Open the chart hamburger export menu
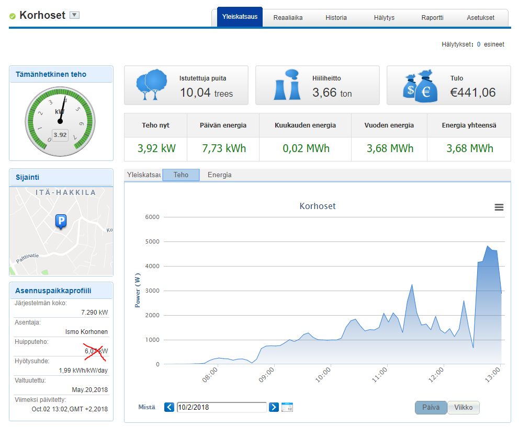This screenshot has width=519, height=427. coord(499,207)
